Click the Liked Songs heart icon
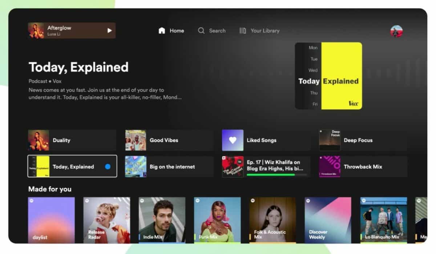 tap(233, 140)
